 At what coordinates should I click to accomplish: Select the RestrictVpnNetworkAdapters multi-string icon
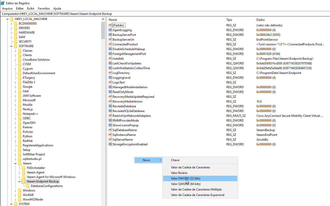[110, 116]
